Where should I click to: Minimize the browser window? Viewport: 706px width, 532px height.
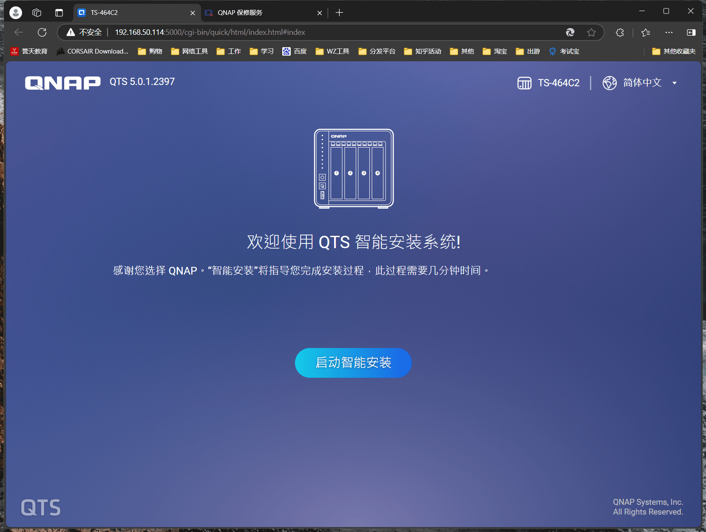tap(642, 11)
